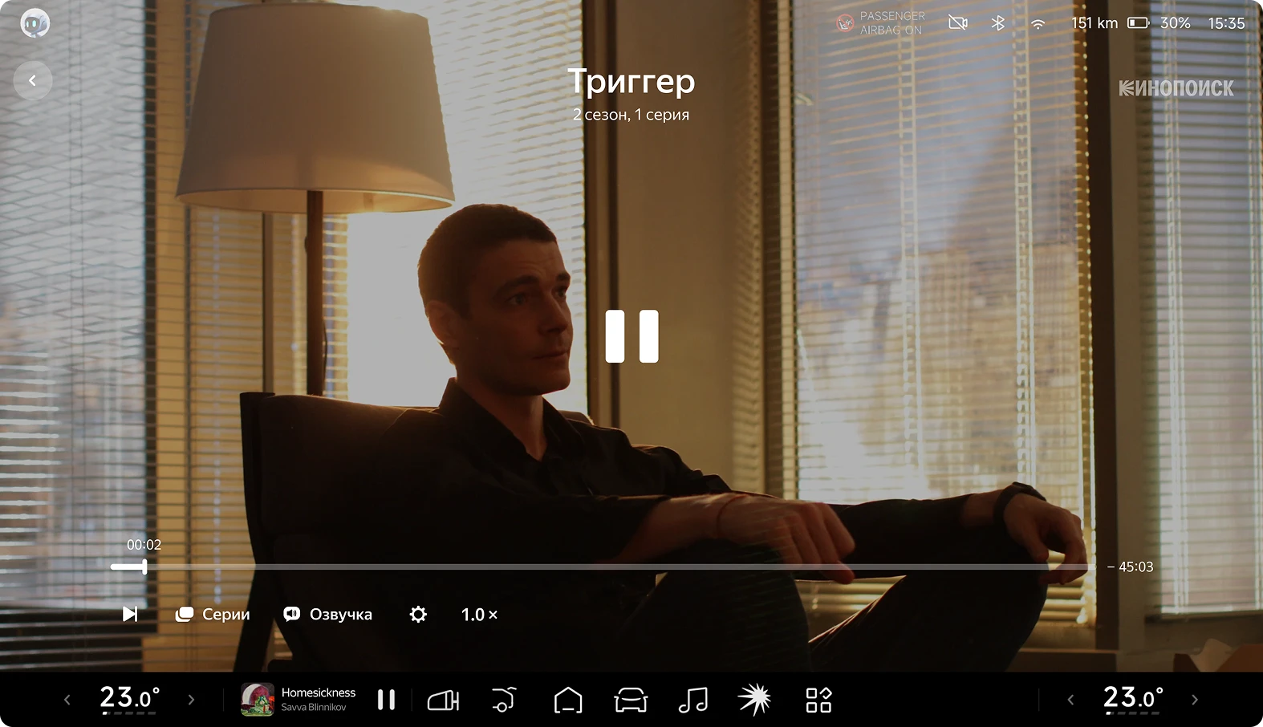Click the '2 сезон, 1 серия' subtitle
Image resolution: width=1263 pixels, height=727 pixels.
click(631, 115)
